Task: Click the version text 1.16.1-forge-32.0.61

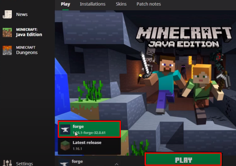Action: pyautogui.click(x=89, y=133)
